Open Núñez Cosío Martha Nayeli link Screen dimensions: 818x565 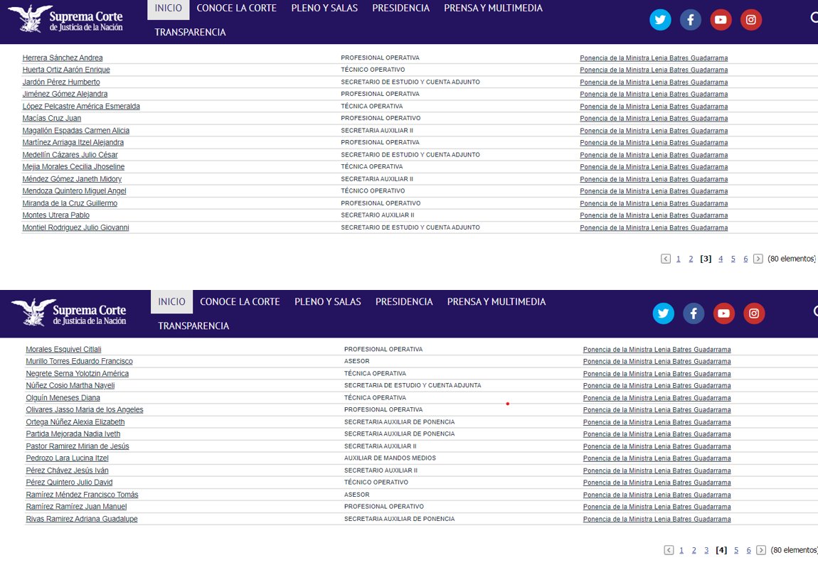click(70, 386)
